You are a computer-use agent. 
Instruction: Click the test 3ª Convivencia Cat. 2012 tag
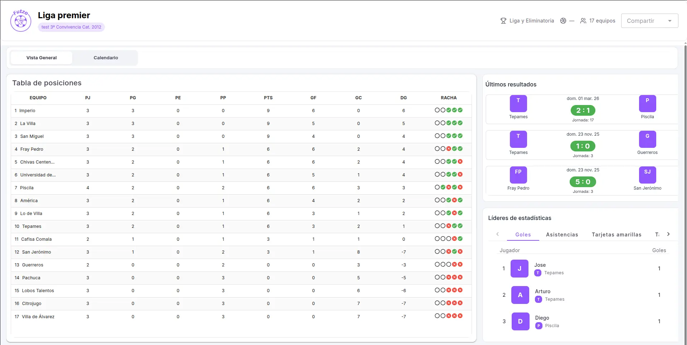tap(71, 27)
